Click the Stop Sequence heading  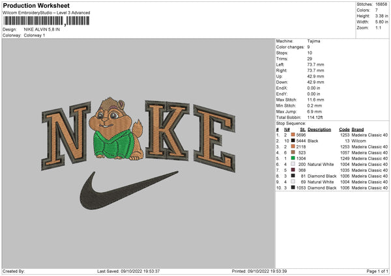tap(291, 123)
